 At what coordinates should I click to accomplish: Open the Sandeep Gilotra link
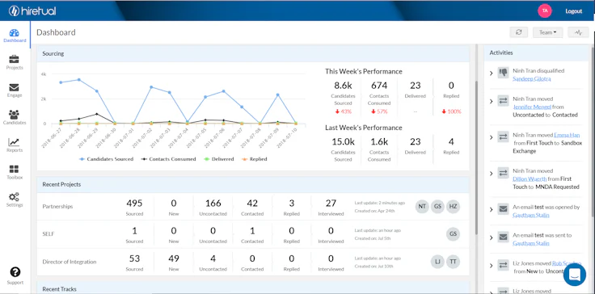531,79
